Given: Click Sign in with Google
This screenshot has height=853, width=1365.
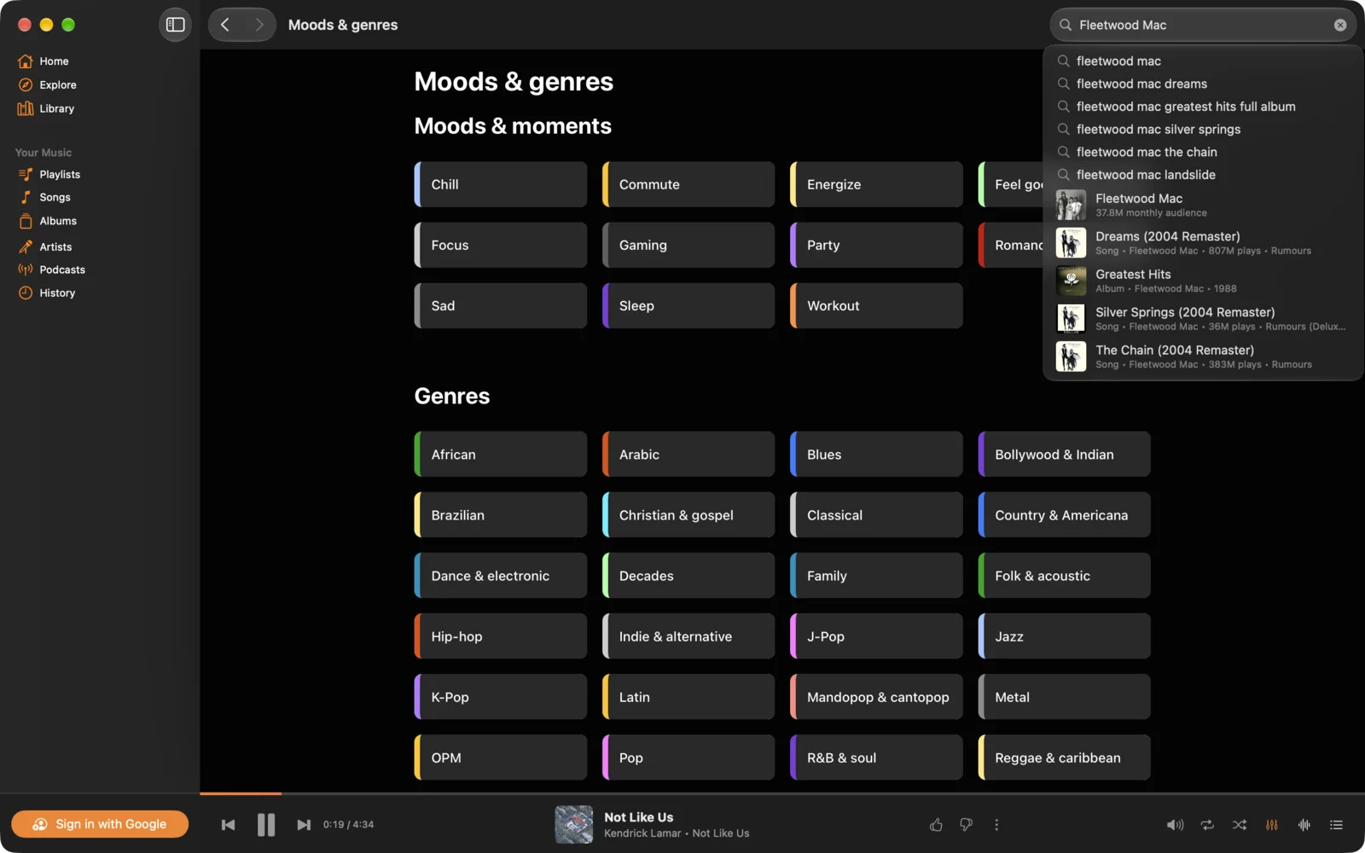Looking at the screenshot, I should point(100,824).
